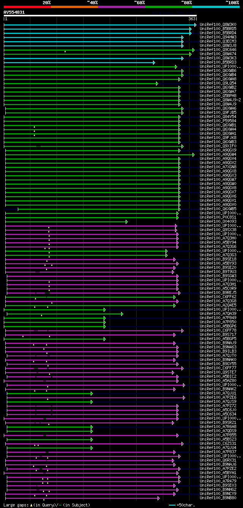
Task: Select the UniRef100_P59584 label
Action: 218,121
